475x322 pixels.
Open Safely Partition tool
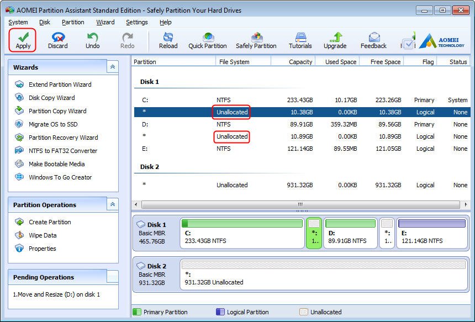tap(256, 40)
